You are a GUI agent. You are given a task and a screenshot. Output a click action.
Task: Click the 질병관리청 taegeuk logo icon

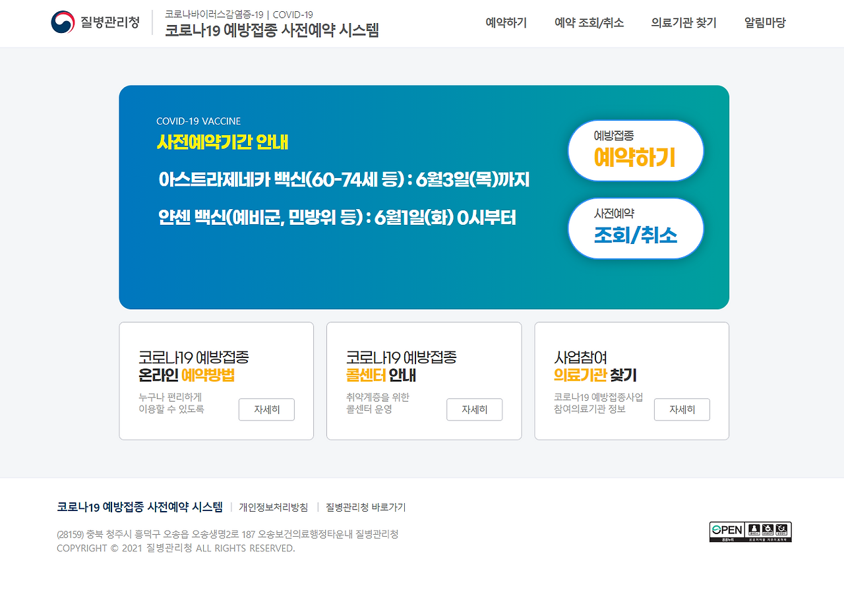63,22
